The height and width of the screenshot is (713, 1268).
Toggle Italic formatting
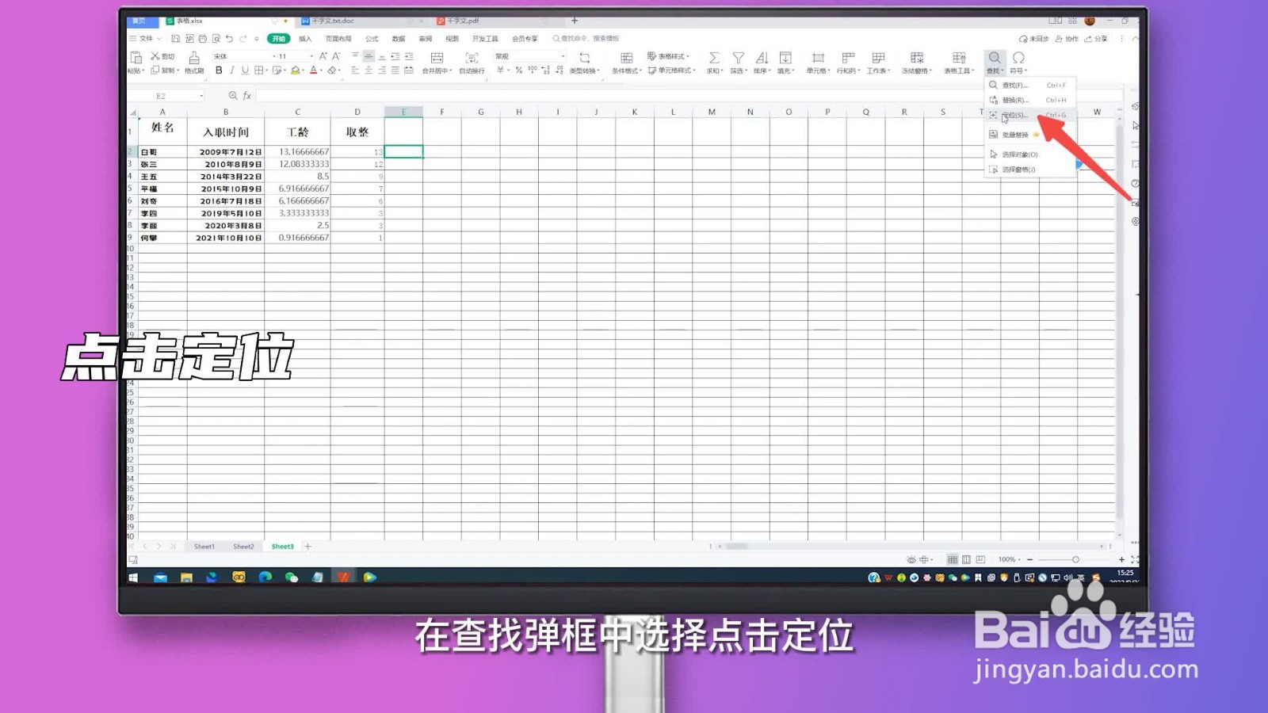[232, 71]
